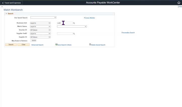The height and width of the screenshot is (107, 182).
Task: Click the Max Rows to Retrieve field
Action: click(x=33, y=41)
